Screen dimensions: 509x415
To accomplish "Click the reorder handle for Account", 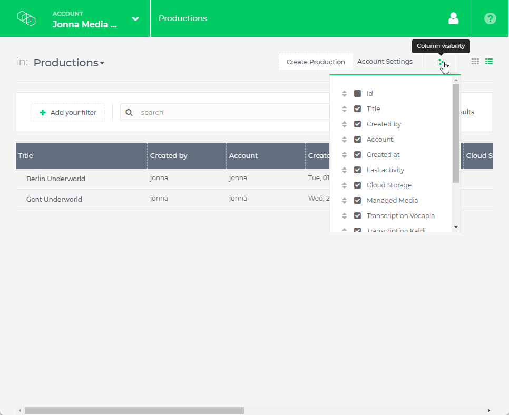I will tap(345, 140).
